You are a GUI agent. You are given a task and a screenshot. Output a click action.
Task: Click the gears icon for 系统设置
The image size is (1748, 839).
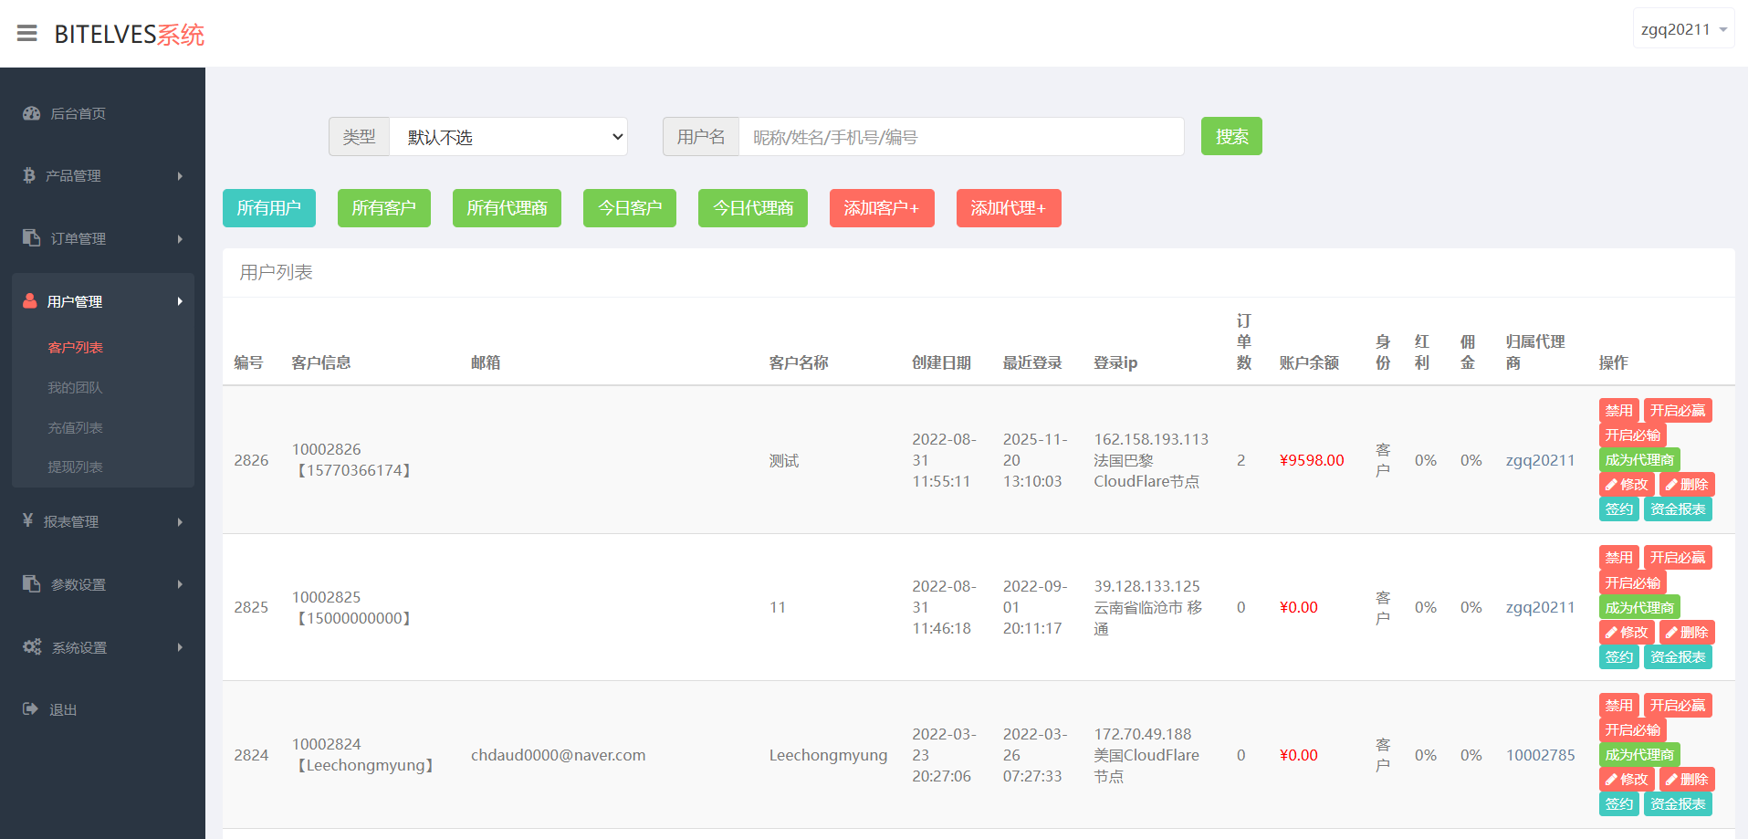pyautogui.click(x=32, y=646)
